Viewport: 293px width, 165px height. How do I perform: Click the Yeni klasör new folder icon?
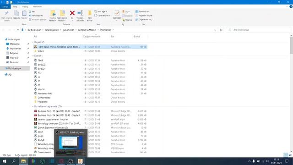point(90,13)
